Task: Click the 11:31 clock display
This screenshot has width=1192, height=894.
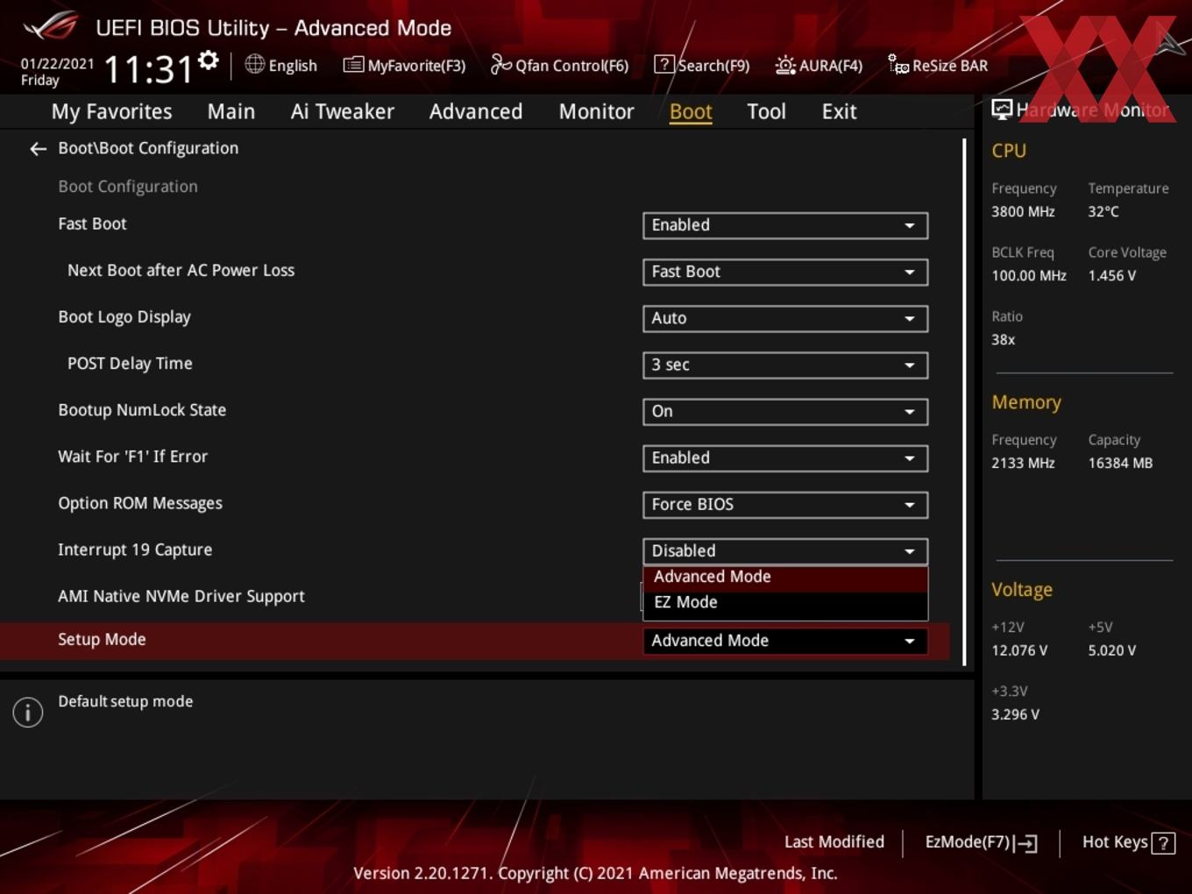Action: tap(148, 69)
